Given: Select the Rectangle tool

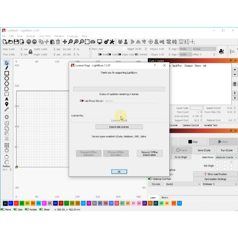Looking at the screenshot, I should (7, 73).
